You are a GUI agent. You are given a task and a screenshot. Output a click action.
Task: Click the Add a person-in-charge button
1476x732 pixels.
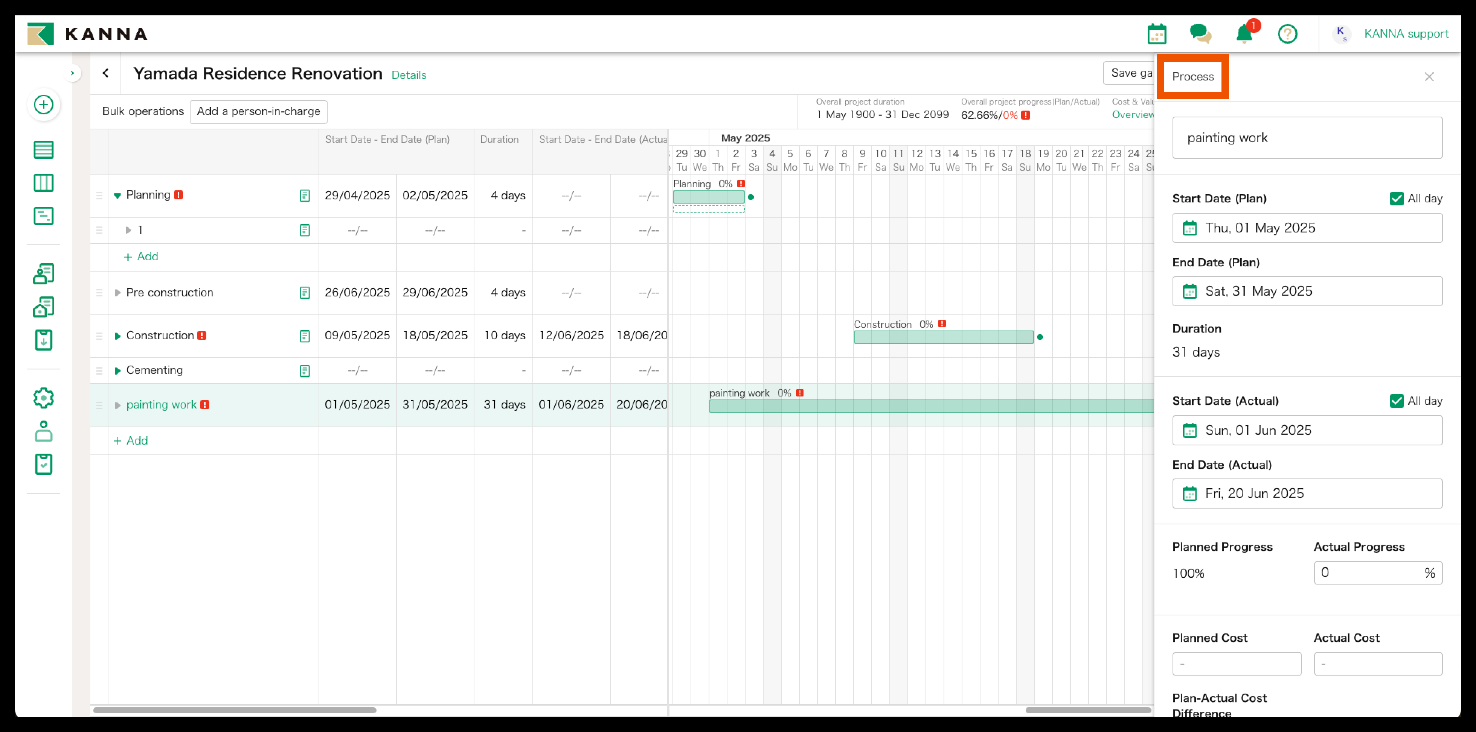pos(258,112)
